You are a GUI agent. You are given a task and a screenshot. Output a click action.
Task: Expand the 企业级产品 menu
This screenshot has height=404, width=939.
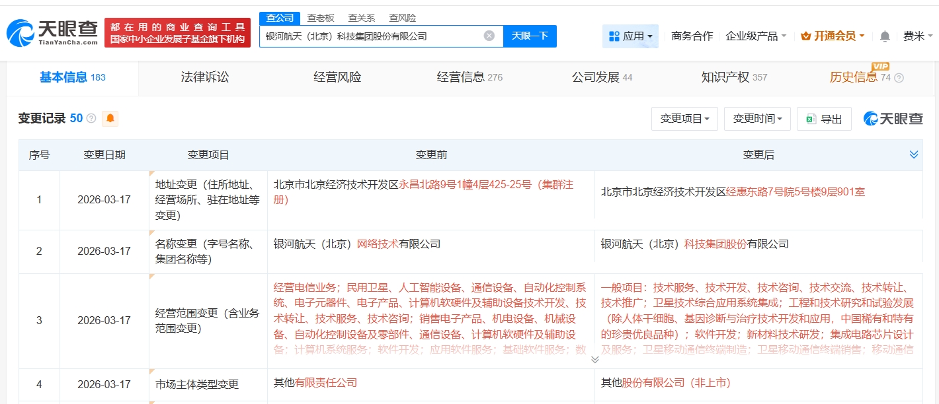pos(756,36)
